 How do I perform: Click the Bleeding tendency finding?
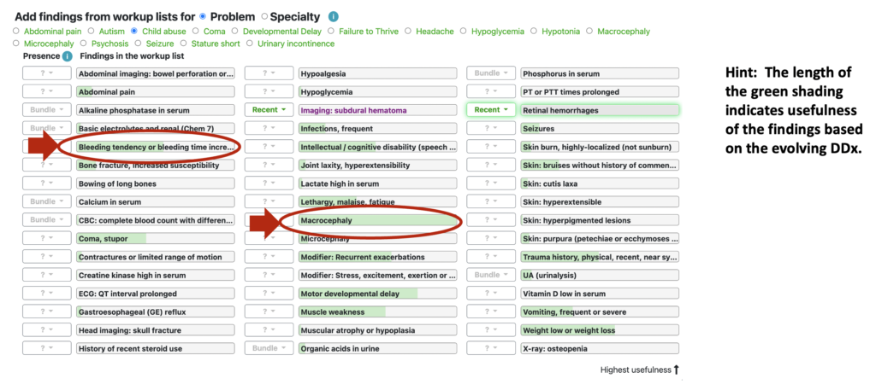click(x=156, y=147)
